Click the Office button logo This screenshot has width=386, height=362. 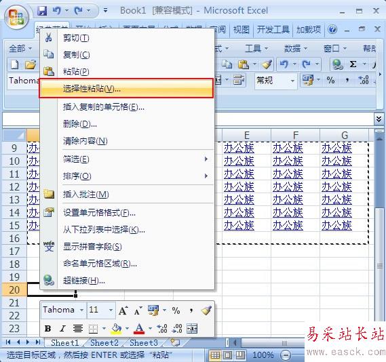(x=16, y=18)
